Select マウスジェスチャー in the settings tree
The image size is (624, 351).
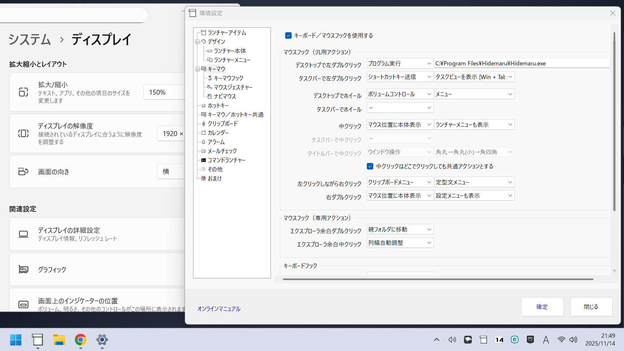[x=233, y=87]
